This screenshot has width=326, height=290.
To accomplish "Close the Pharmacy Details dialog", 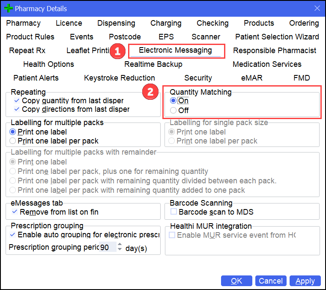I will tap(317, 8).
